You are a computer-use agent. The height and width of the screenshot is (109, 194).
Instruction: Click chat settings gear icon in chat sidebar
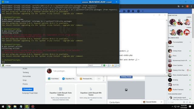[184, 102]
